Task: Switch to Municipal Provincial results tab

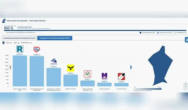Action: pyautogui.click(x=19, y=38)
